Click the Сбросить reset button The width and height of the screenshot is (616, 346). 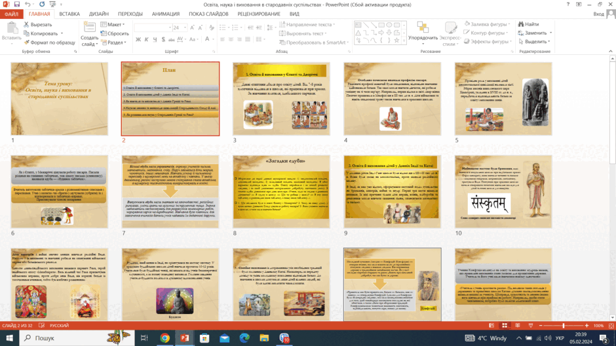(115, 33)
